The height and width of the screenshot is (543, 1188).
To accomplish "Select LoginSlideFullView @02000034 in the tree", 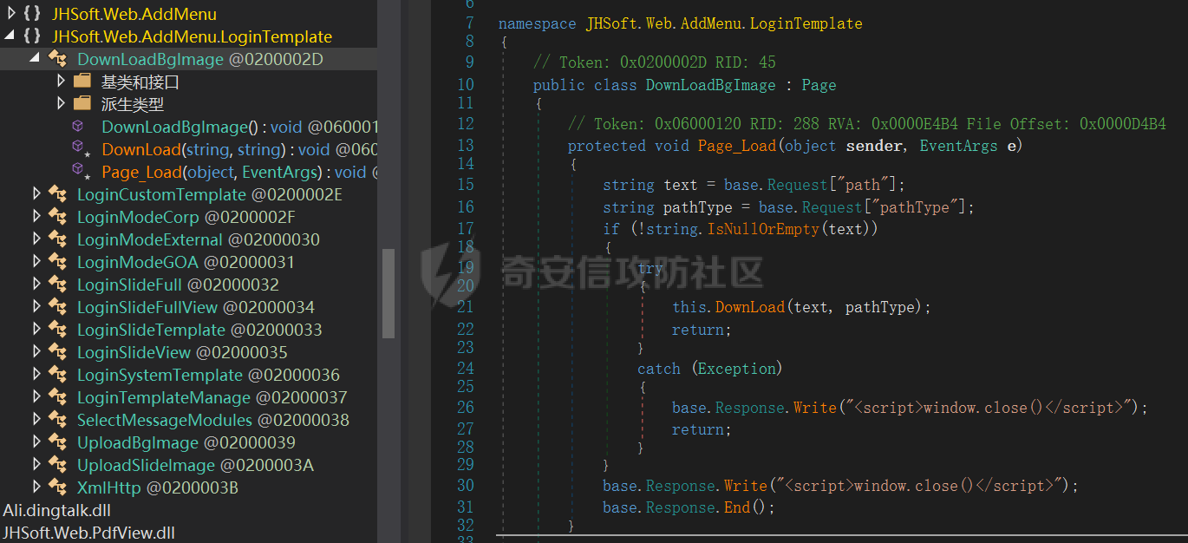I will coord(196,307).
